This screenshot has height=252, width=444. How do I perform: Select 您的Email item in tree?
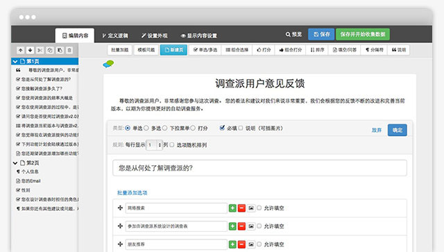point(28,181)
